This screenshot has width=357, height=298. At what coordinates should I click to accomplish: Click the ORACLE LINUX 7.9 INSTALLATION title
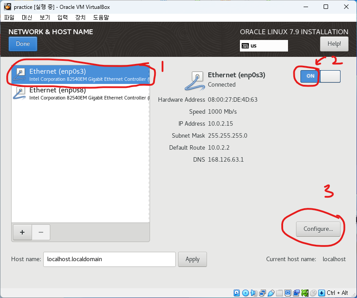coord(294,32)
